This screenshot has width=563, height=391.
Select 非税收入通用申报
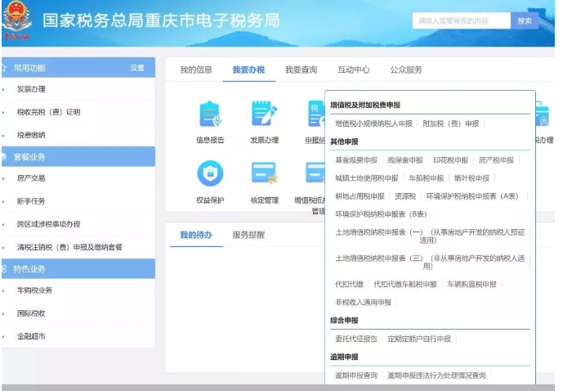[363, 302]
